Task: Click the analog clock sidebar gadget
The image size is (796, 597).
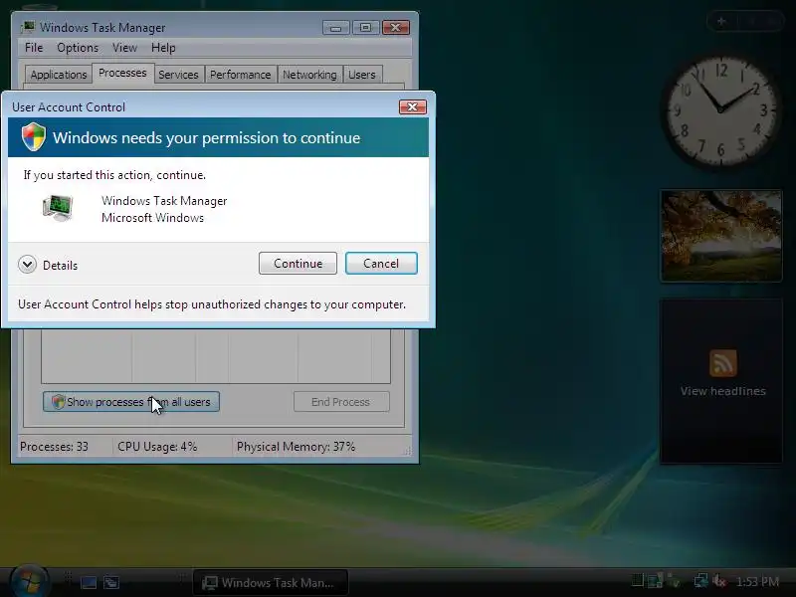Action: click(720, 110)
